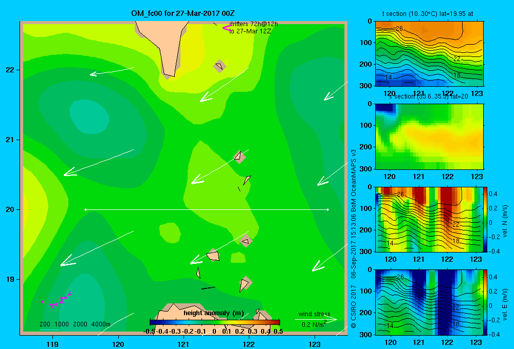Click the western endpoint dot of the white section line

85,209
